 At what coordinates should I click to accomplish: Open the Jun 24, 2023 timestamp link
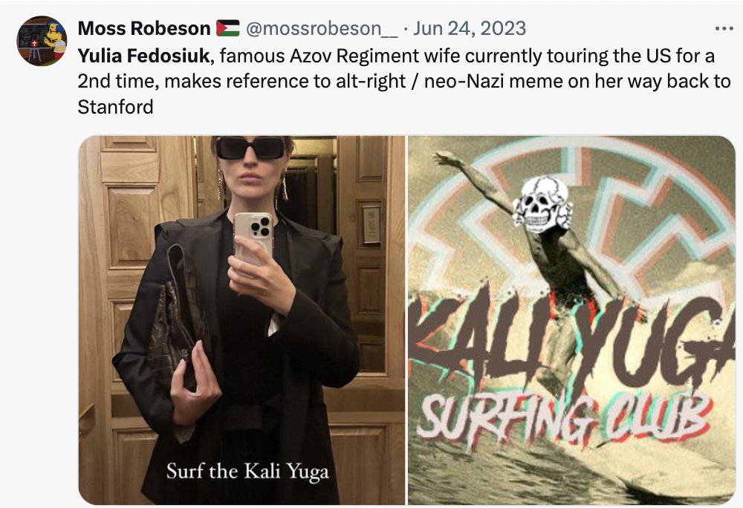click(x=469, y=28)
